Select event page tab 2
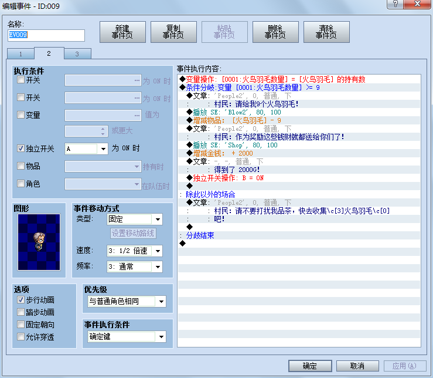Screen dimensions: 433x378 [49, 53]
